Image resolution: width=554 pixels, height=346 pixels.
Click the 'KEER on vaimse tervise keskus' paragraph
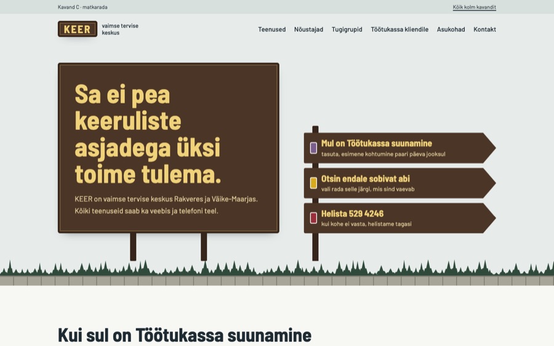tap(166, 205)
